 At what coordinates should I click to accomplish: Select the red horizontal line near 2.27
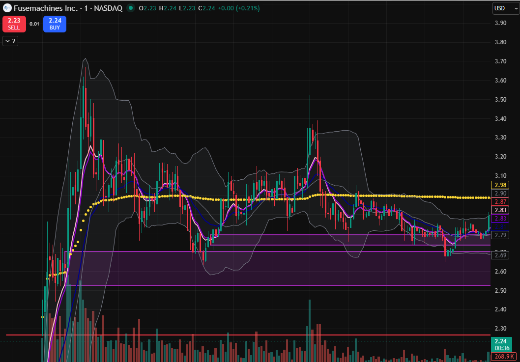pos(246,335)
